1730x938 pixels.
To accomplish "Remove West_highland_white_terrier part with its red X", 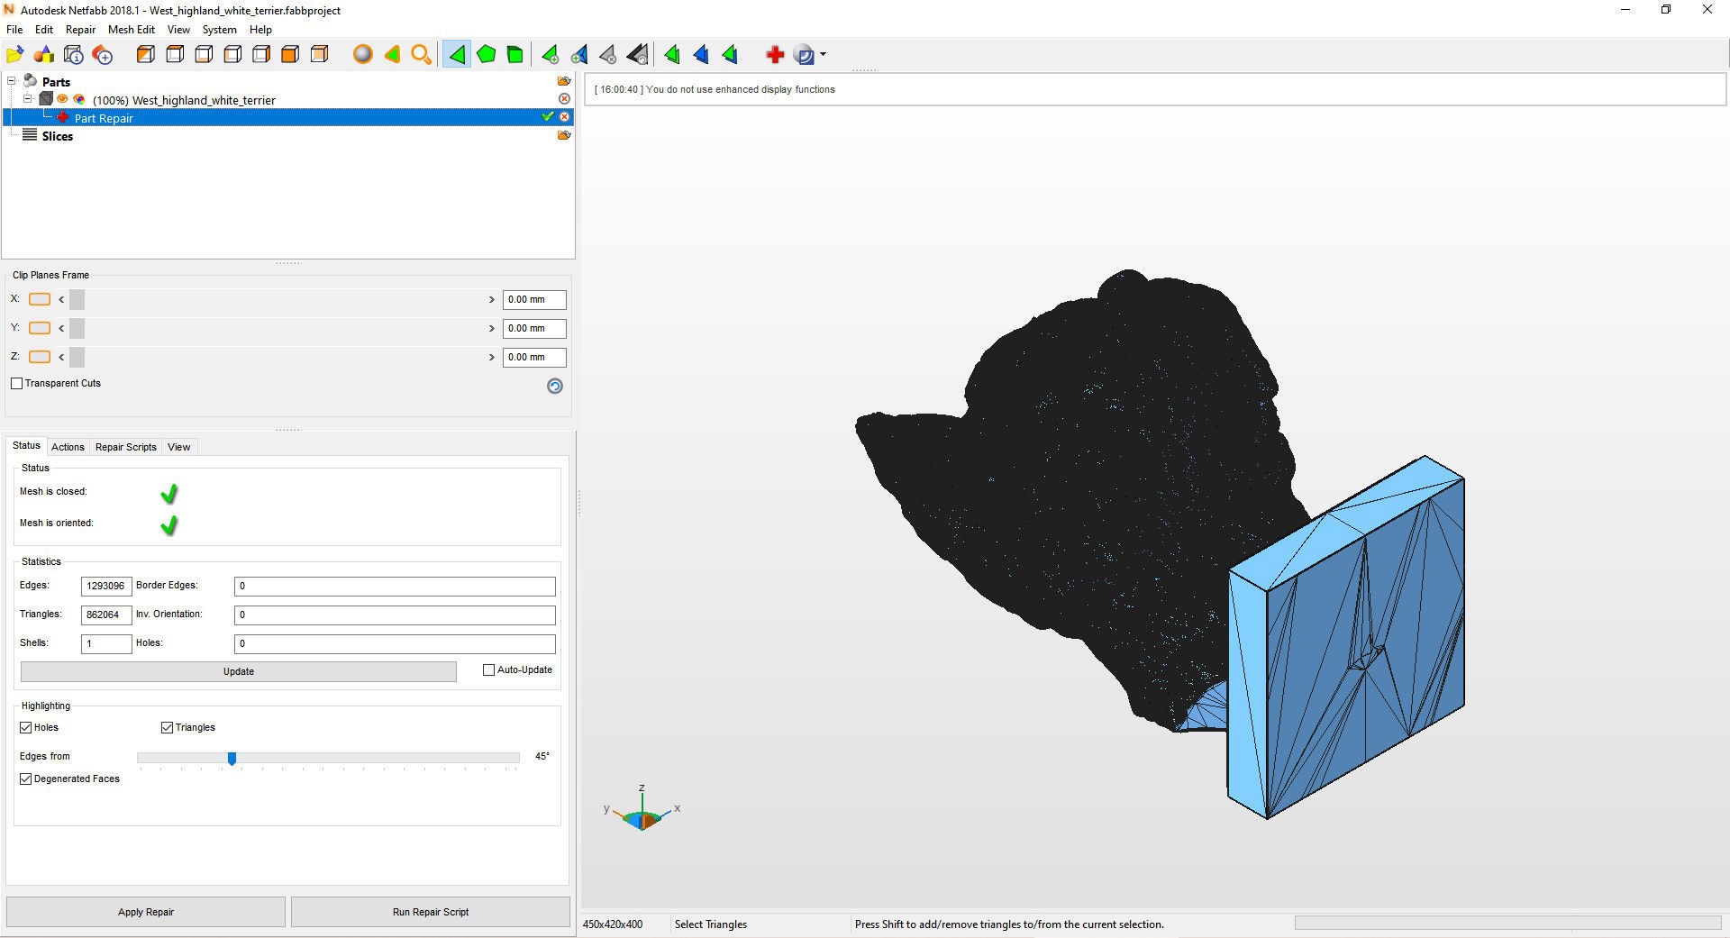I will pos(564,98).
